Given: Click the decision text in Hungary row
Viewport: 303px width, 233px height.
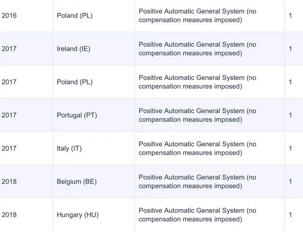Looking at the screenshot, I should pos(198,215).
